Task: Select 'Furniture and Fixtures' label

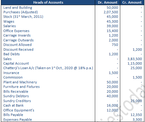Action: tap(21, 87)
